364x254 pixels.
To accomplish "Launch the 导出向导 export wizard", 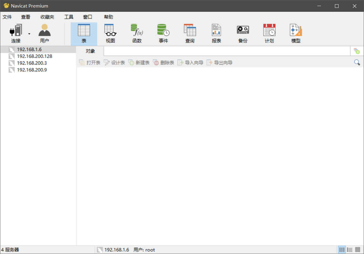I will (x=220, y=63).
